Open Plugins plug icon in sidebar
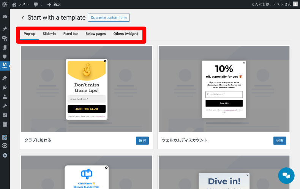 [5, 87]
